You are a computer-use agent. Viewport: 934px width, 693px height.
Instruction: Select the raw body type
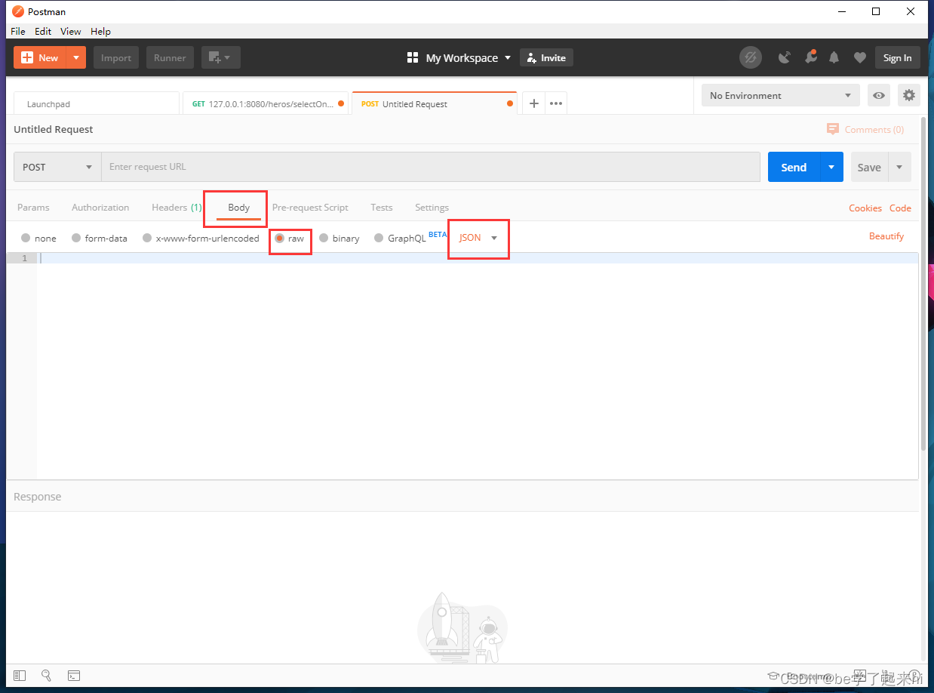[x=279, y=238]
